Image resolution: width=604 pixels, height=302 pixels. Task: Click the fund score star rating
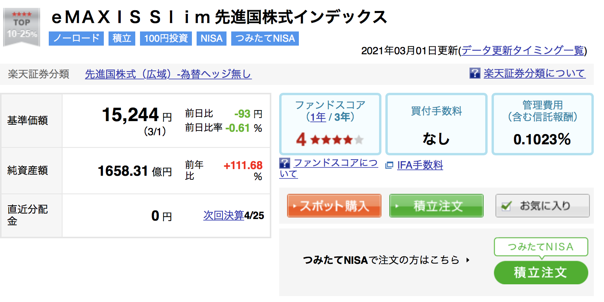coord(337,140)
